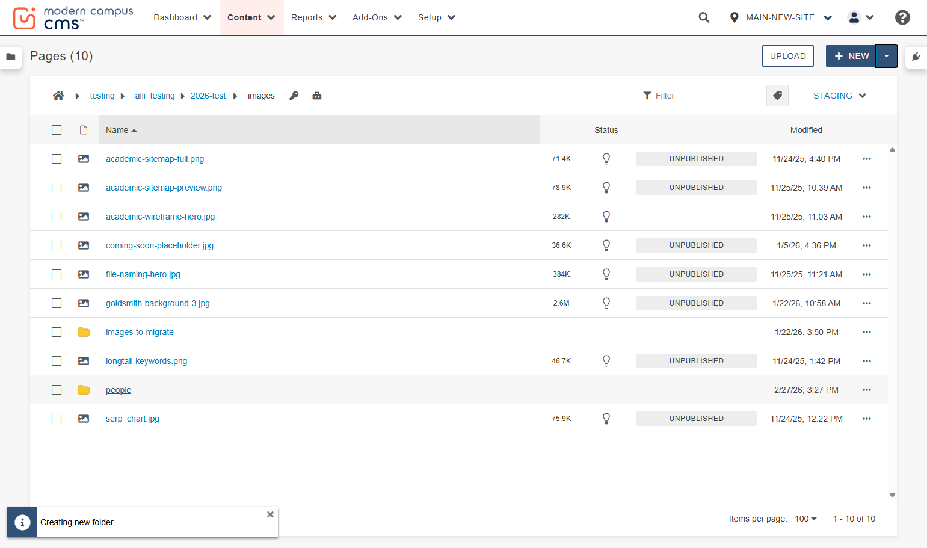
Task: Click the tag filter icon
Action: coord(777,96)
